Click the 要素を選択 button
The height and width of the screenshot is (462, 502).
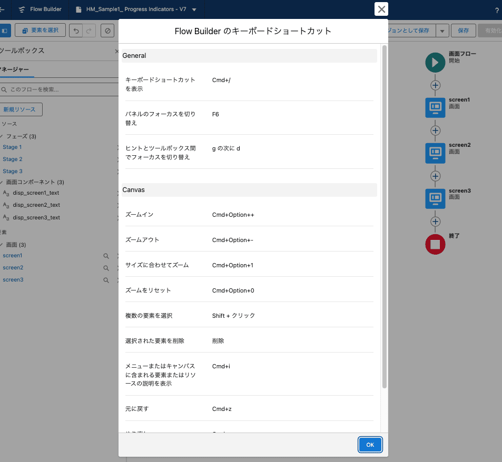[41, 31]
